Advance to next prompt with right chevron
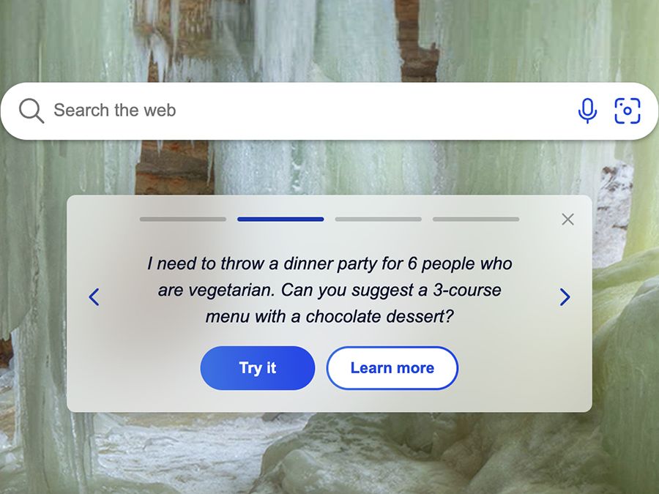 pyautogui.click(x=565, y=297)
